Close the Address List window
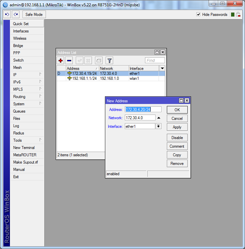 [163, 52]
